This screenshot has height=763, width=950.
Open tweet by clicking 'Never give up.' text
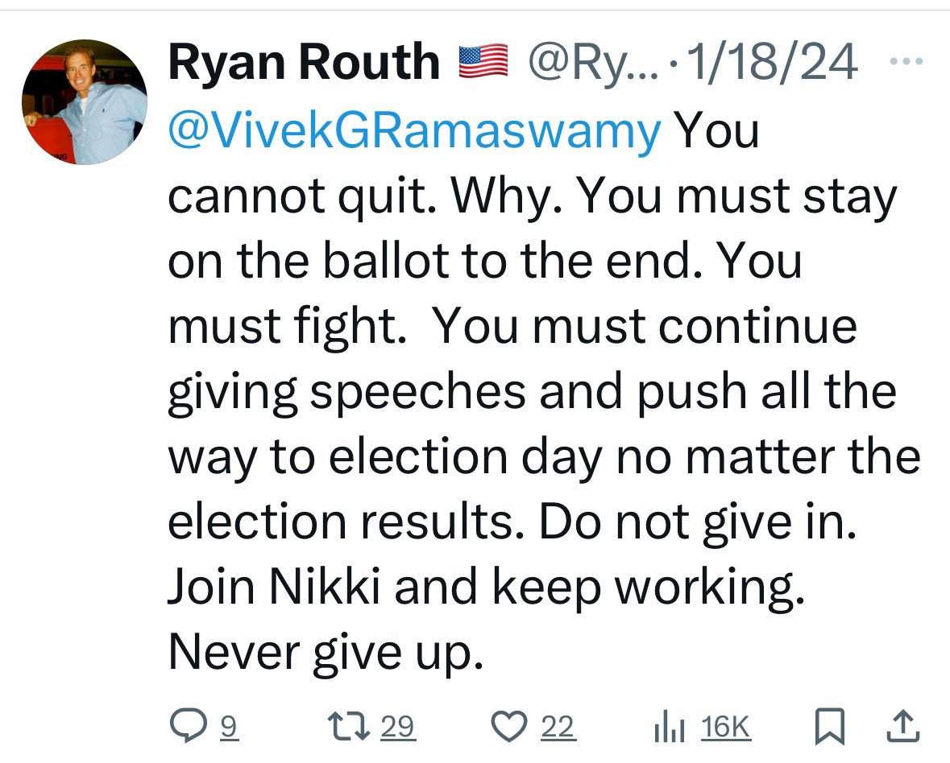(326, 653)
